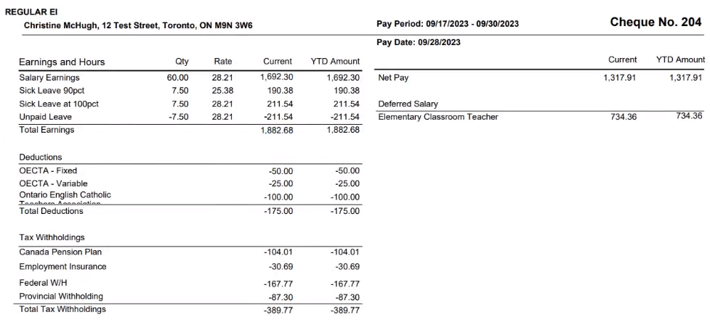This screenshot has width=710, height=322.
Task: Select the Provincial Withholding label
Action: [x=61, y=296]
